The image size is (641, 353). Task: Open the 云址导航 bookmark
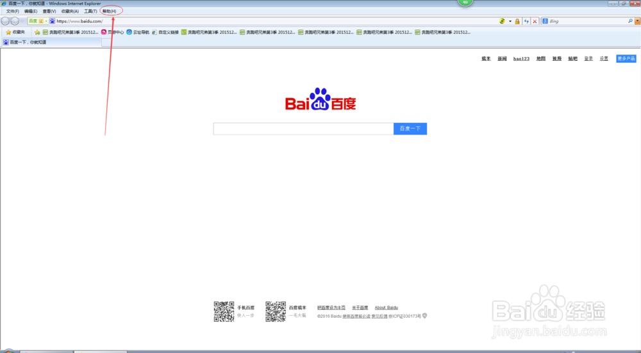click(x=138, y=32)
